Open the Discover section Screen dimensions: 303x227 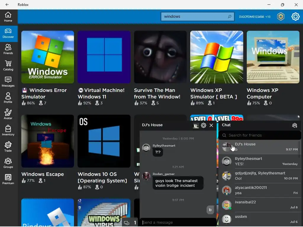pos(8,33)
